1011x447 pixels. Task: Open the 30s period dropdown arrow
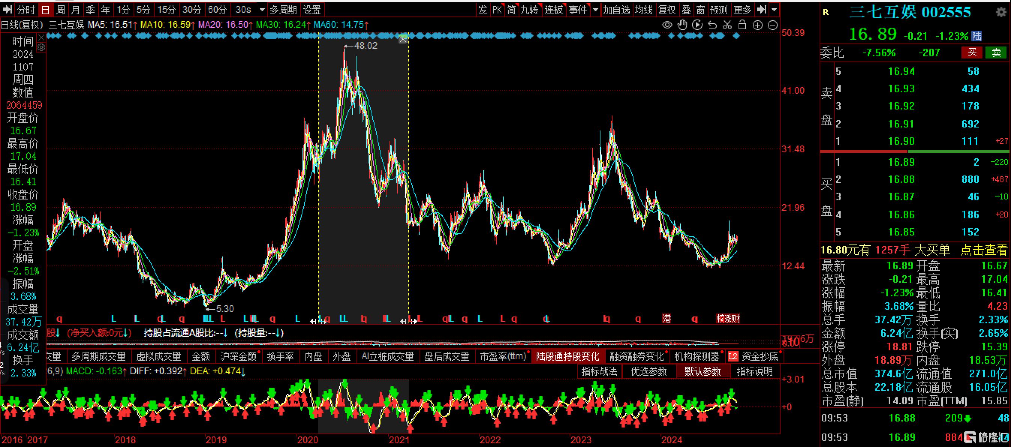pyautogui.click(x=262, y=10)
